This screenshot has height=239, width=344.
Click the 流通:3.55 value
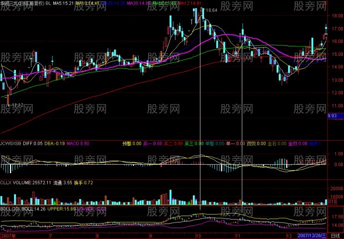[x=62, y=183]
